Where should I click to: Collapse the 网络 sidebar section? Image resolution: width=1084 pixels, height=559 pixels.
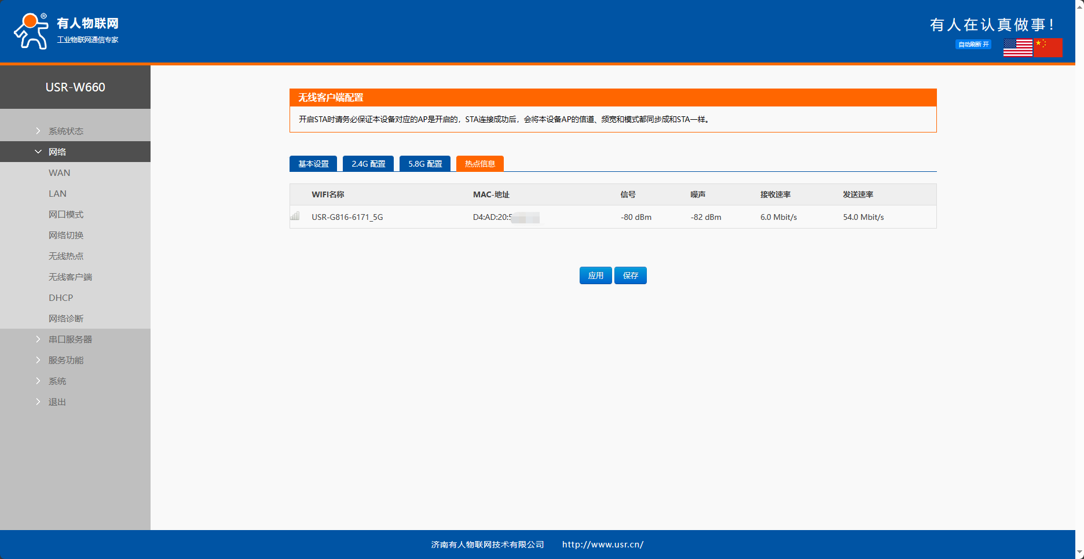pos(57,152)
